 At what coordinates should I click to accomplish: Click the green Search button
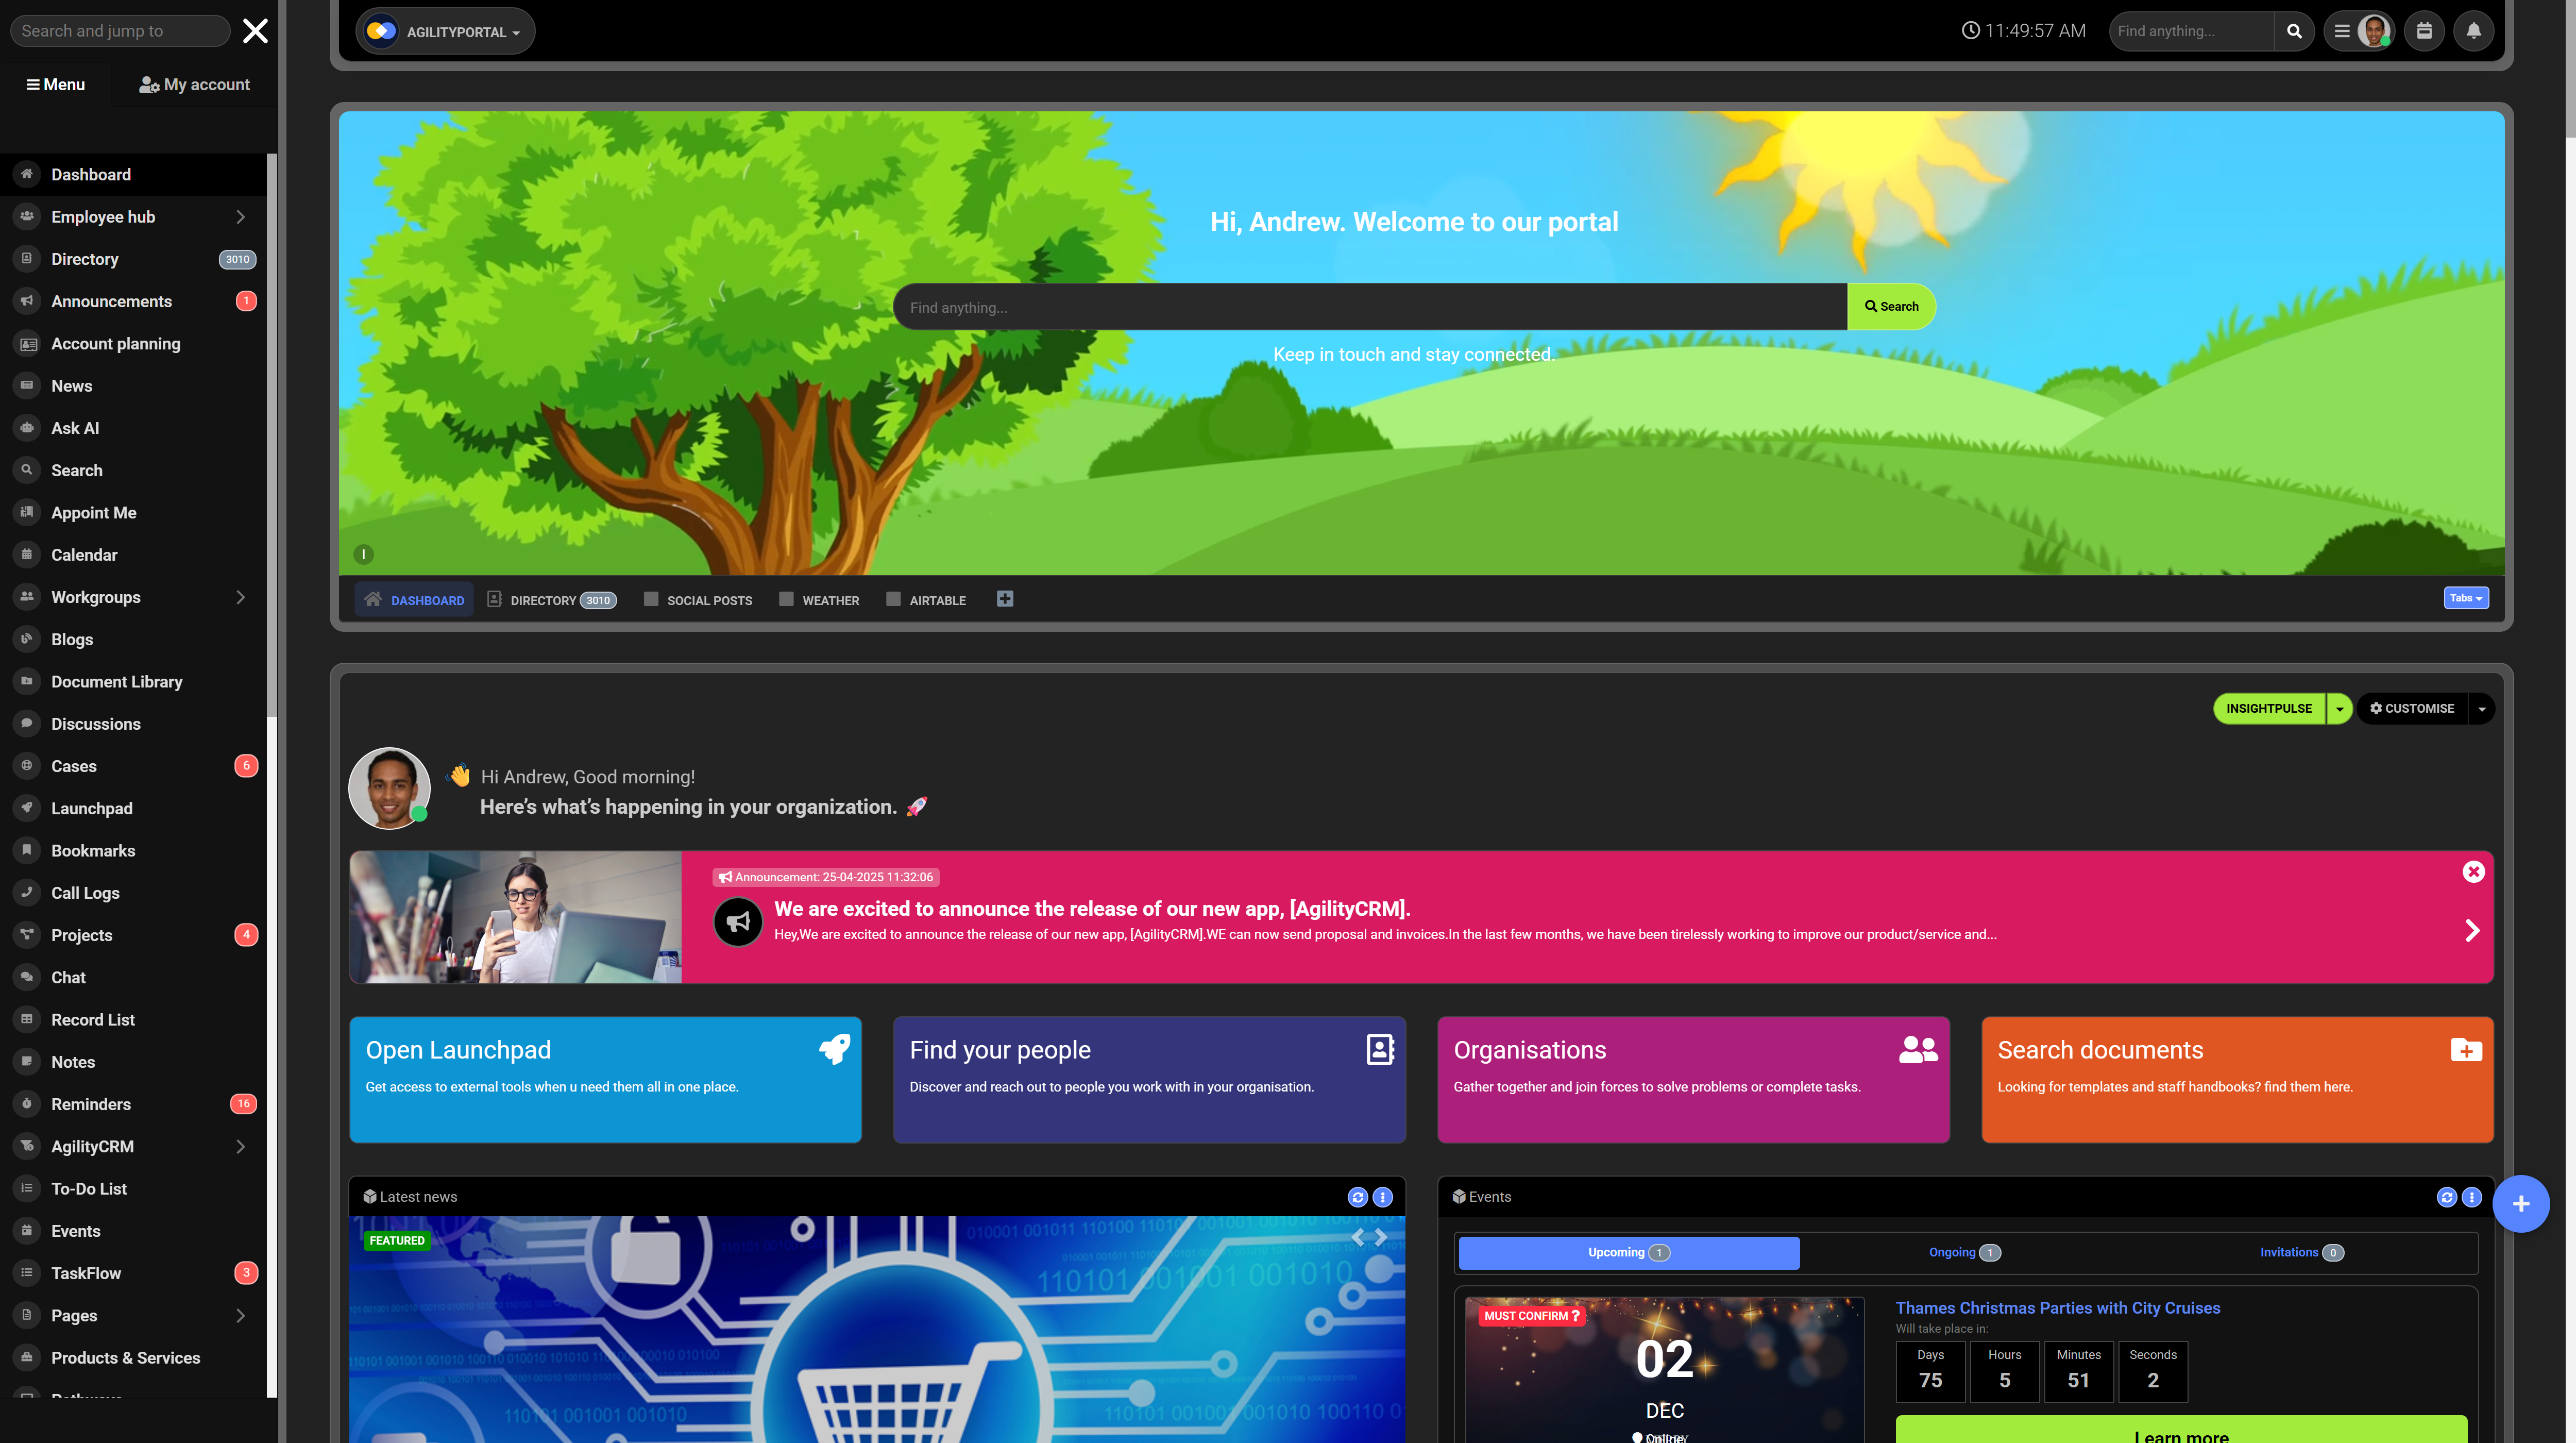pos(1891,307)
